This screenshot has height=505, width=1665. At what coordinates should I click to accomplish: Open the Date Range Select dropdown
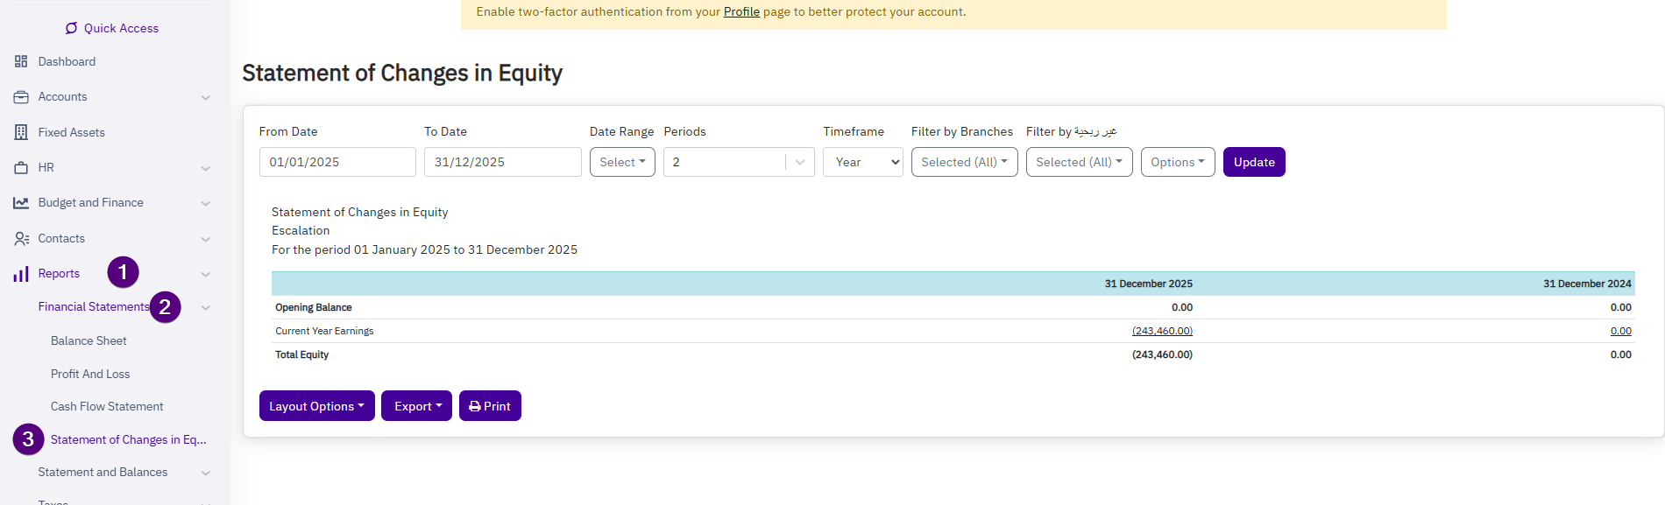click(x=622, y=162)
